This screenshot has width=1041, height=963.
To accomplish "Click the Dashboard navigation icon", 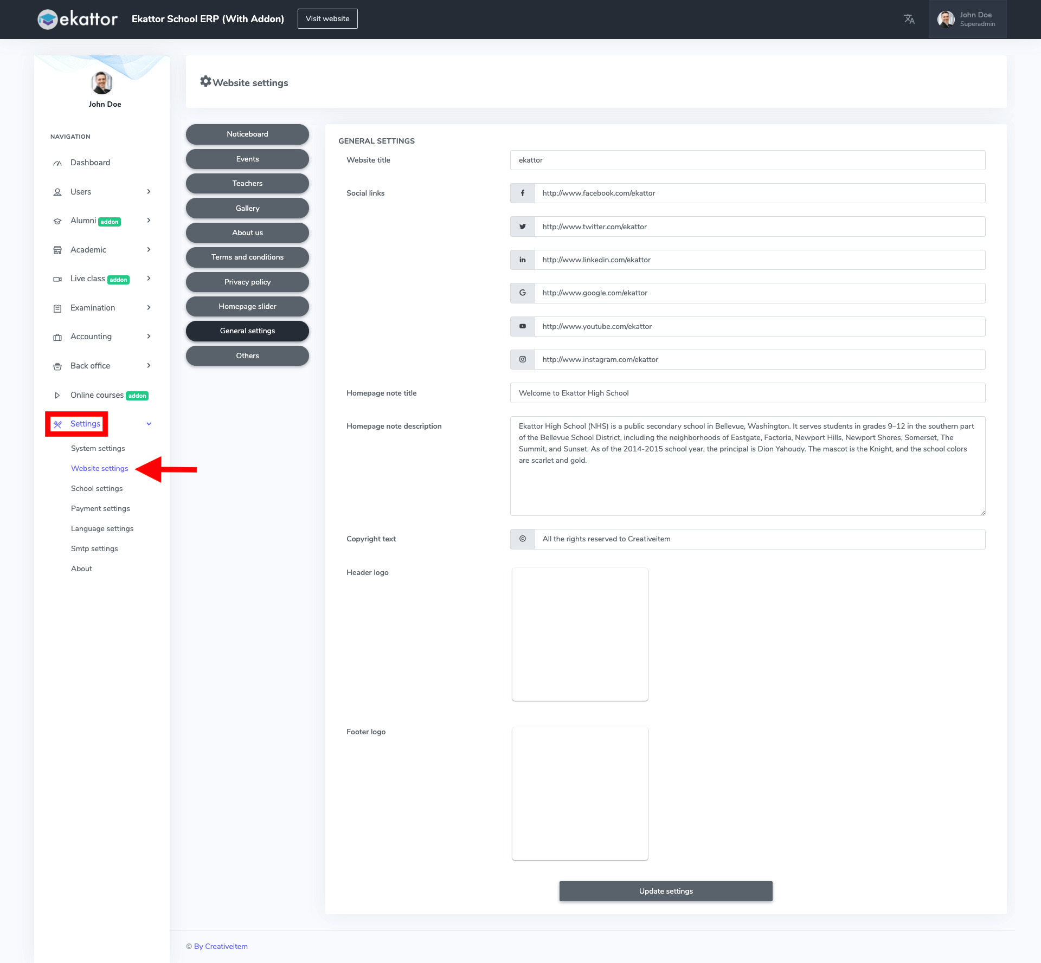I will (57, 163).
